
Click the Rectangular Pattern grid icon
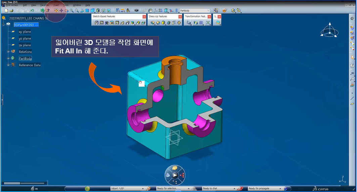pos(201,23)
